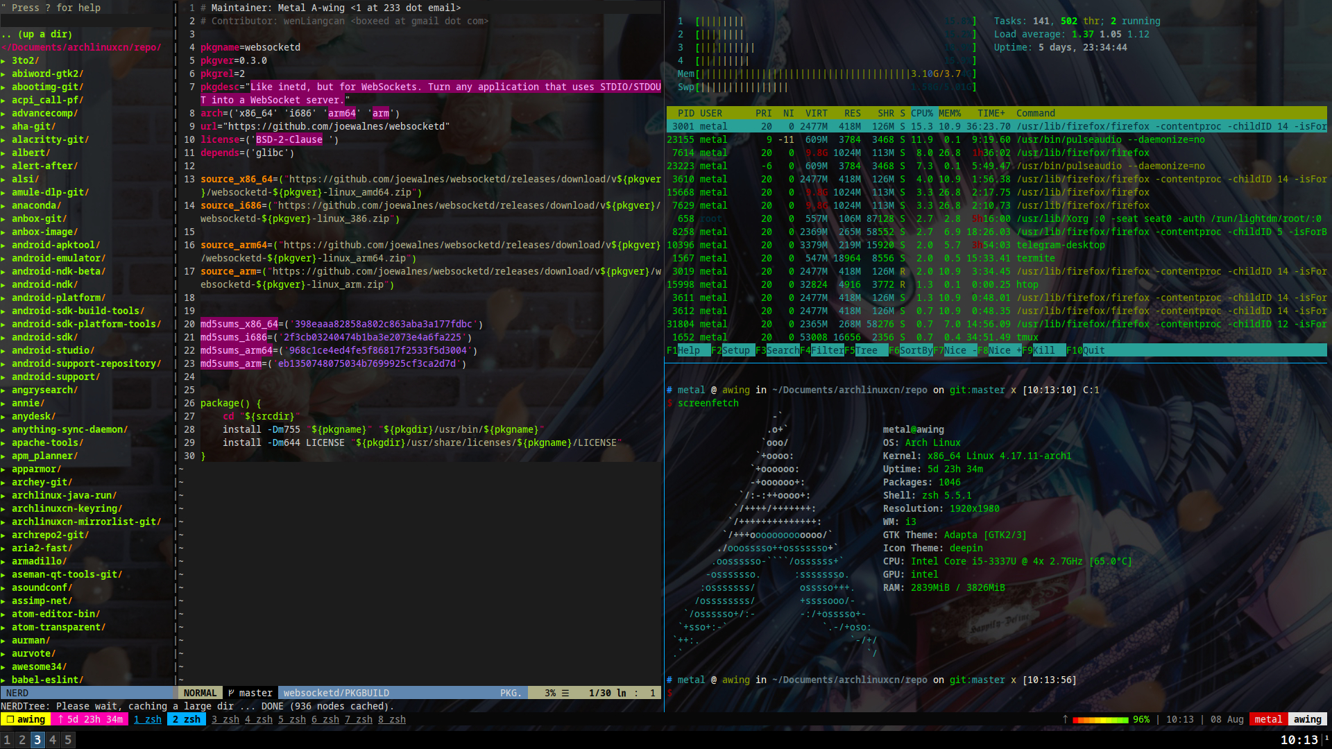Switch to i3 workspace 5

(x=68, y=740)
